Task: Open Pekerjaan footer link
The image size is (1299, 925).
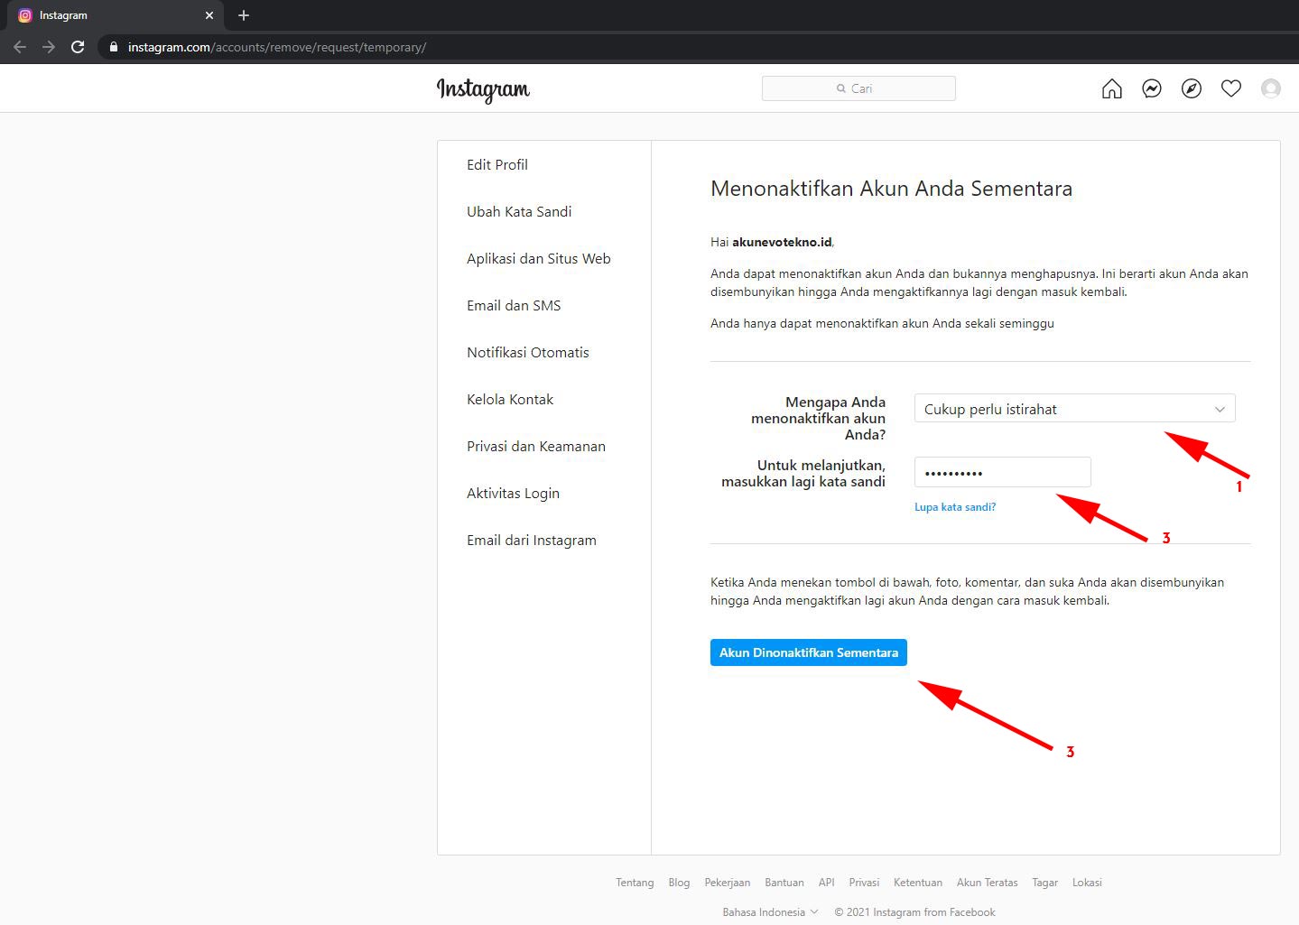Action: [728, 883]
